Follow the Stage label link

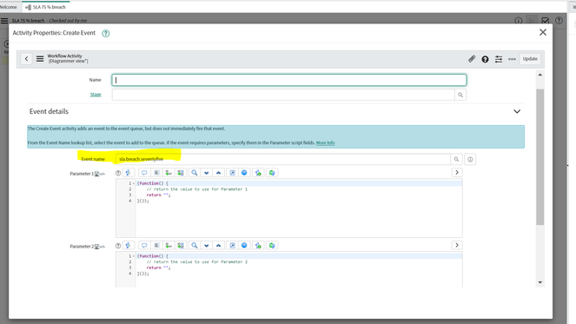pyautogui.click(x=96, y=95)
